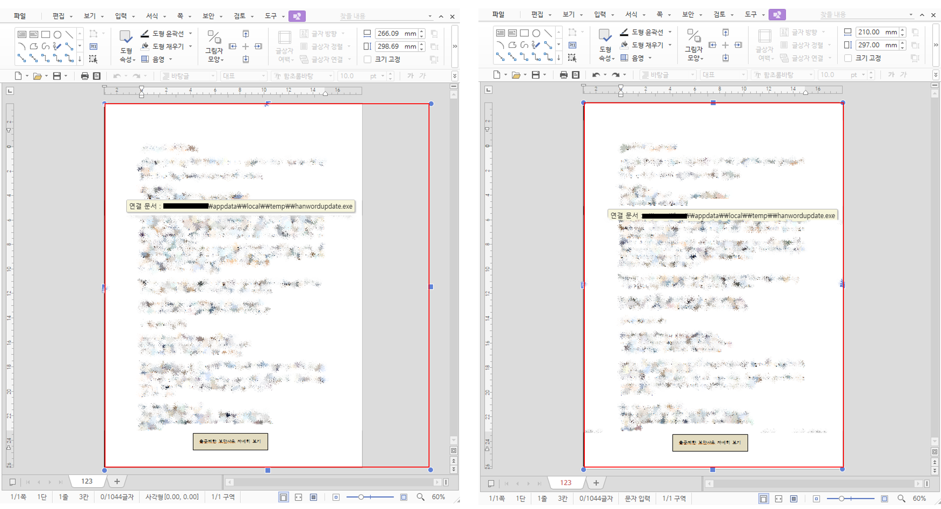Click the print icon in left window
Image resolution: width=941 pixels, height=509 pixels.
pyautogui.click(x=85, y=76)
